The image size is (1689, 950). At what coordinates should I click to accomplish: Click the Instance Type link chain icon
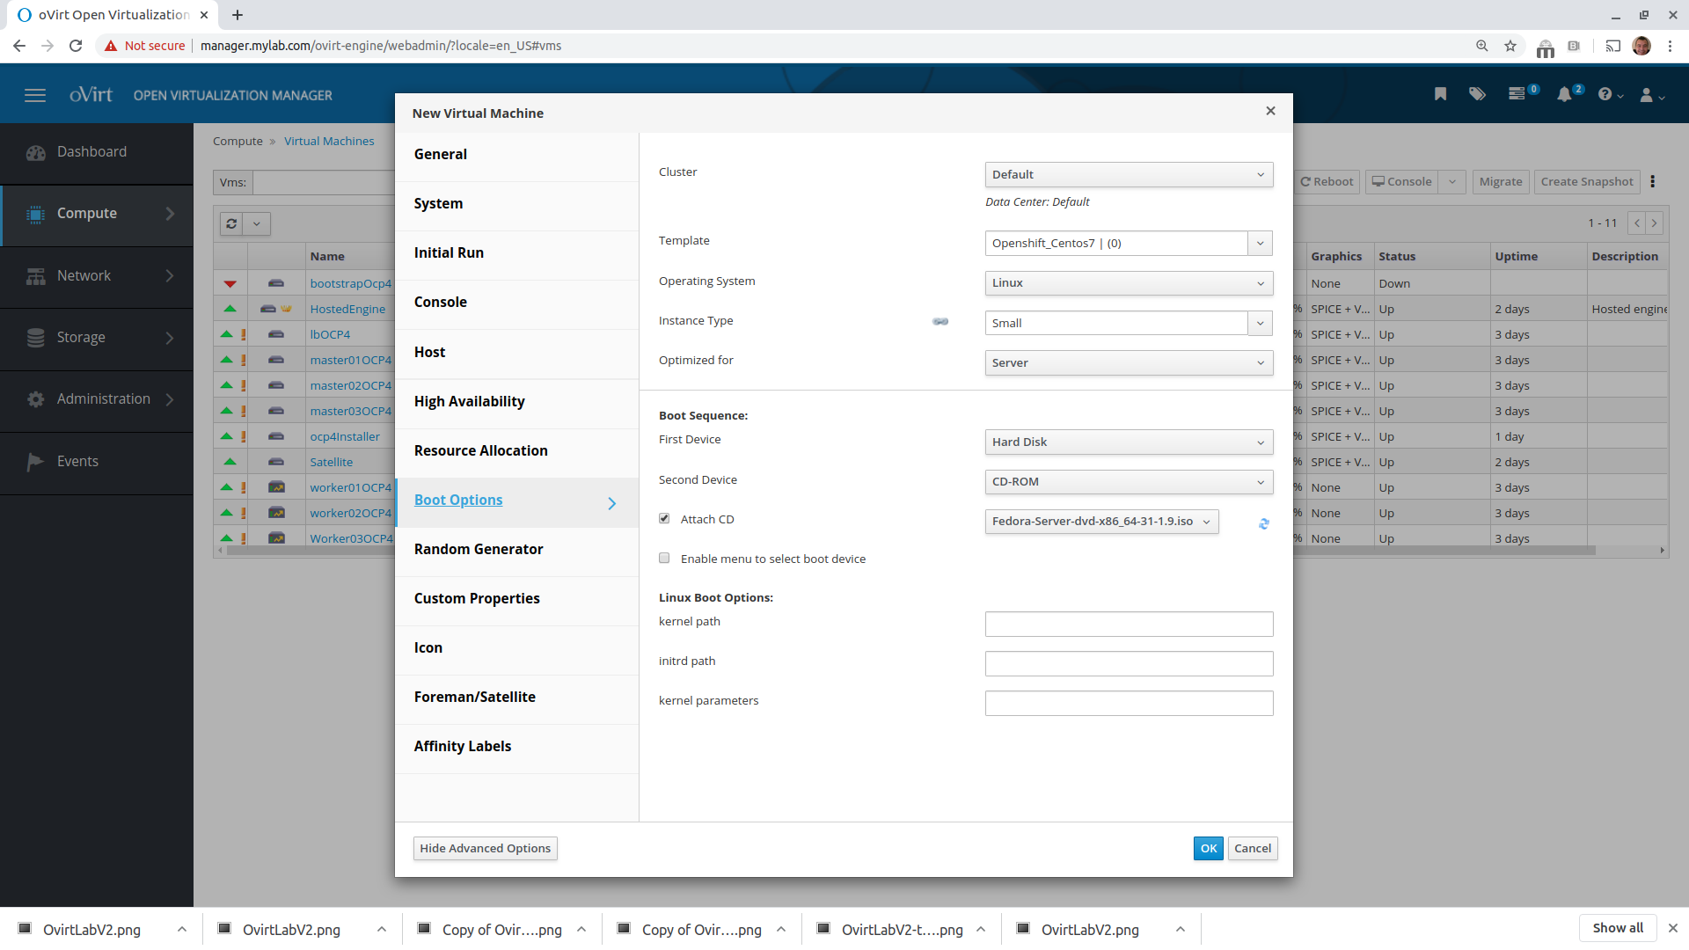click(940, 322)
